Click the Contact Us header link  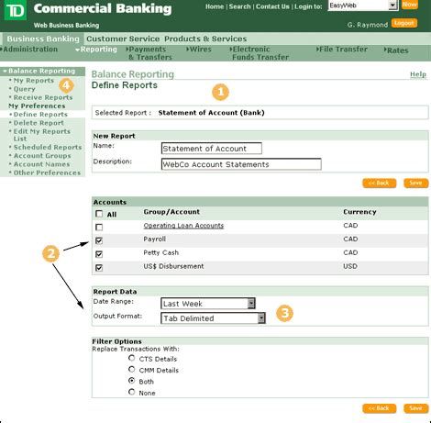tap(272, 6)
